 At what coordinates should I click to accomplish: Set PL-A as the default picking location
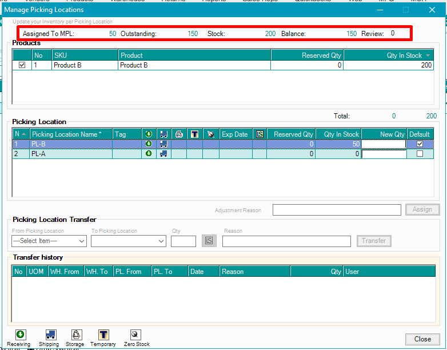coord(420,154)
